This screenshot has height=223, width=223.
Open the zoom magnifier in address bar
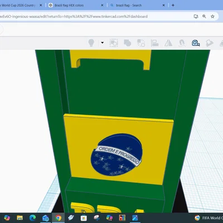click(x=204, y=16)
